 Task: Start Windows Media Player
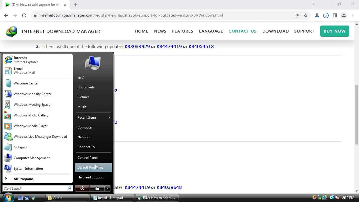(x=37, y=126)
